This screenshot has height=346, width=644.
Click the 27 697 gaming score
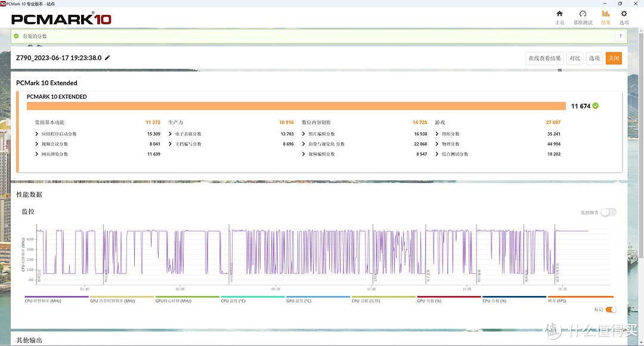pos(553,123)
